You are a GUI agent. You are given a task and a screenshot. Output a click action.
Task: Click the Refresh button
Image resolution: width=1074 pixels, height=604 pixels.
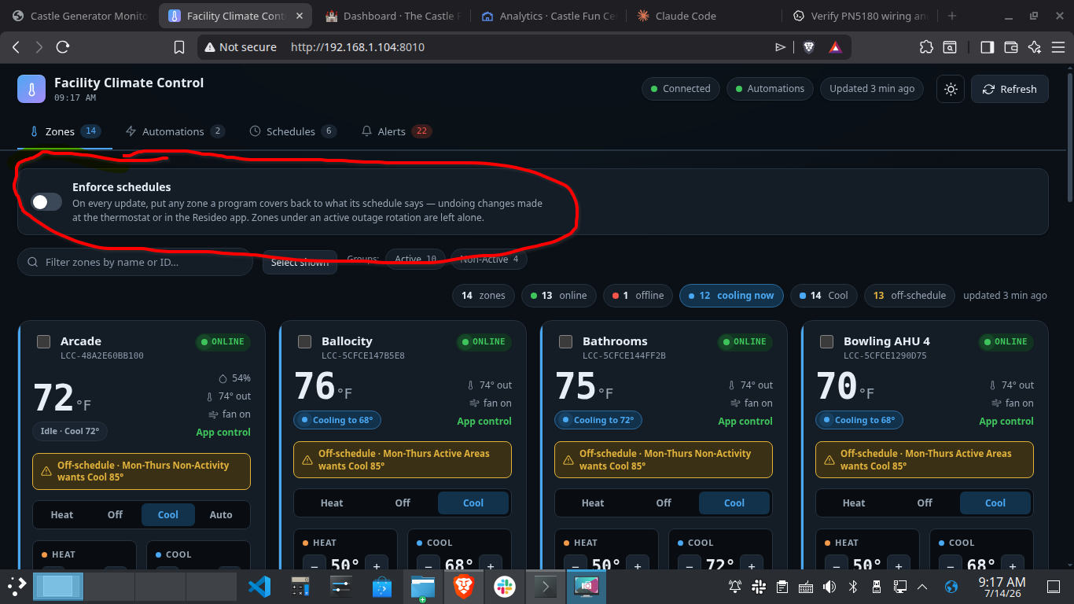tap(1010, 89)
